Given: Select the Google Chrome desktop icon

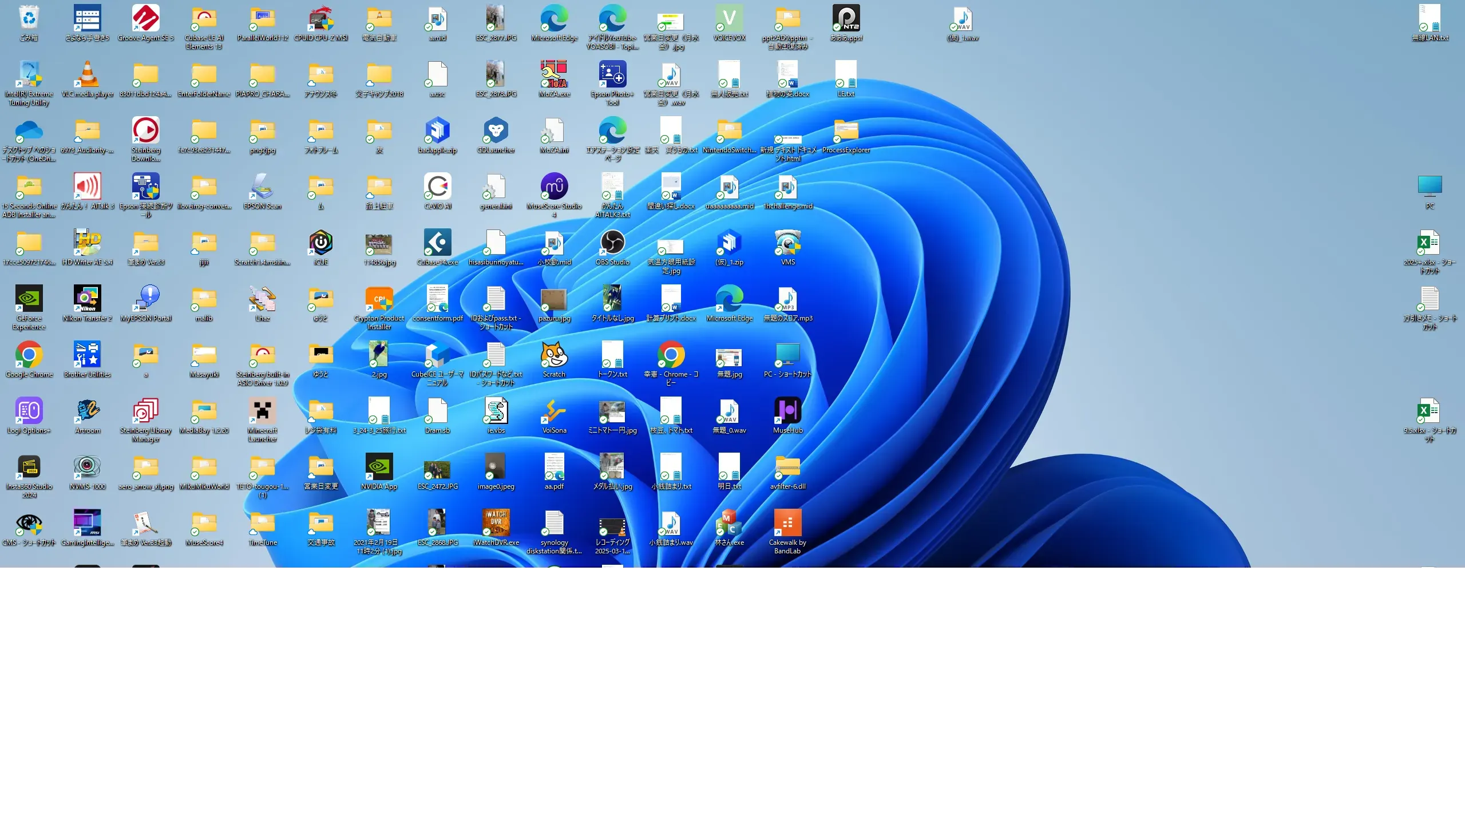Looking at the screenshot, I should click(29, 355).
